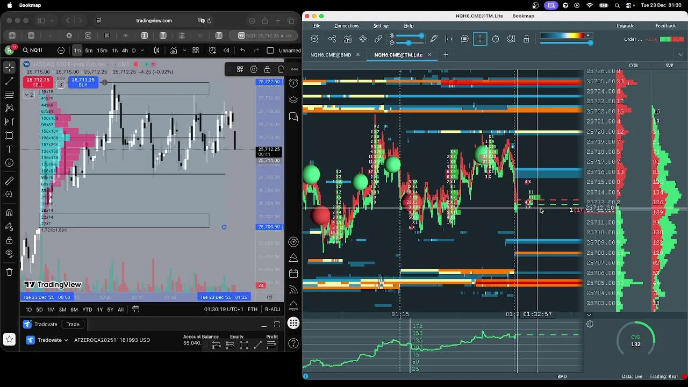This screenshot has width=688, height=387.
Task: Switch to the NQH6.CME@BMD tab
Action: coord(331,55)
